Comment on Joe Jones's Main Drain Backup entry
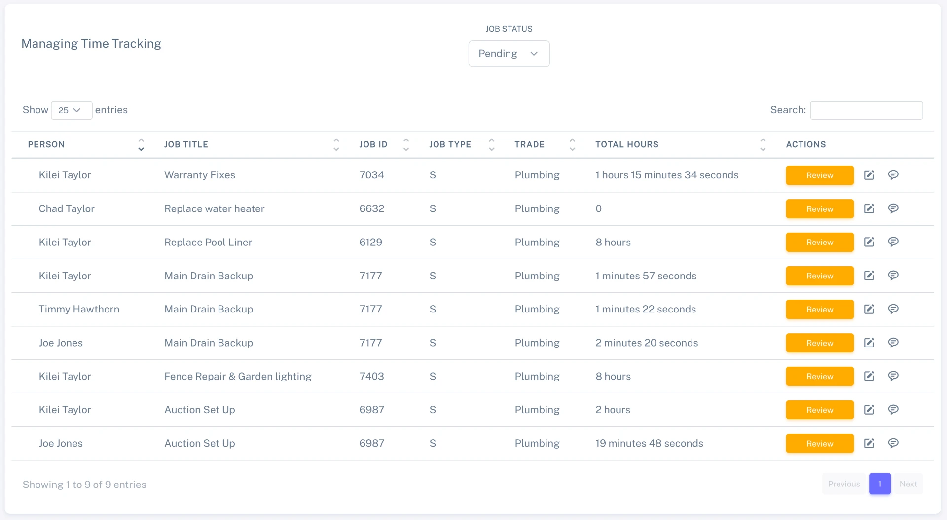Screen dimensions: 947x520 point(893,343)
